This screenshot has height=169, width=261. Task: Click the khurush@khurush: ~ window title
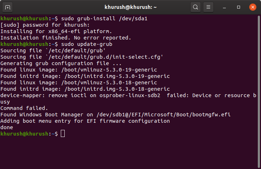(130, 7)
